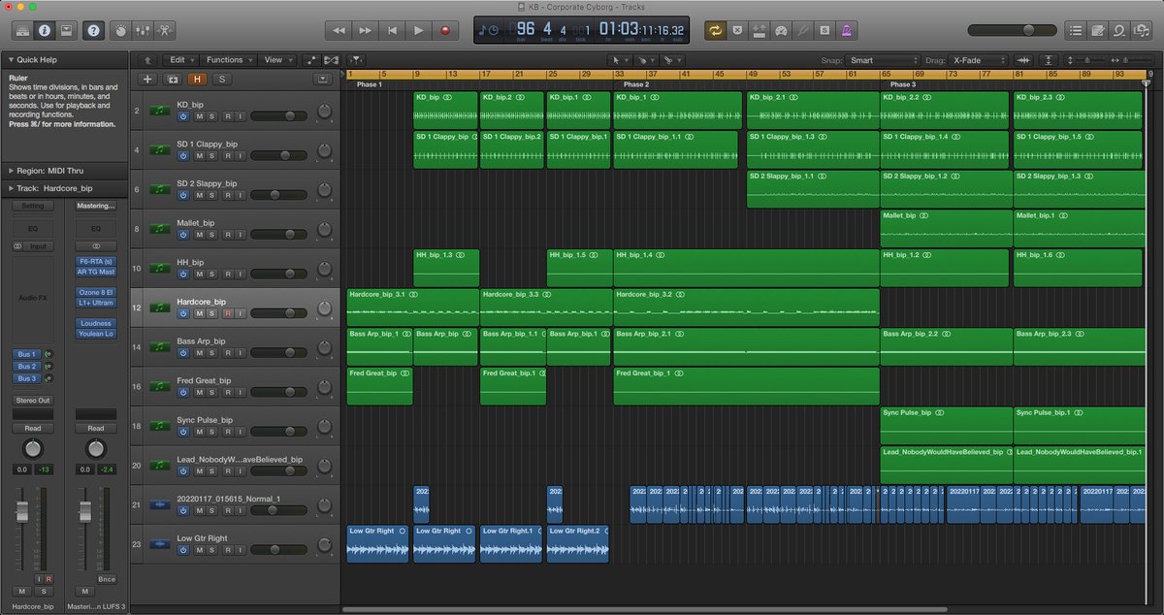The image size is (1164, 615).
Task: Record-arm the KD_bip track
Action: click(228, 116)
